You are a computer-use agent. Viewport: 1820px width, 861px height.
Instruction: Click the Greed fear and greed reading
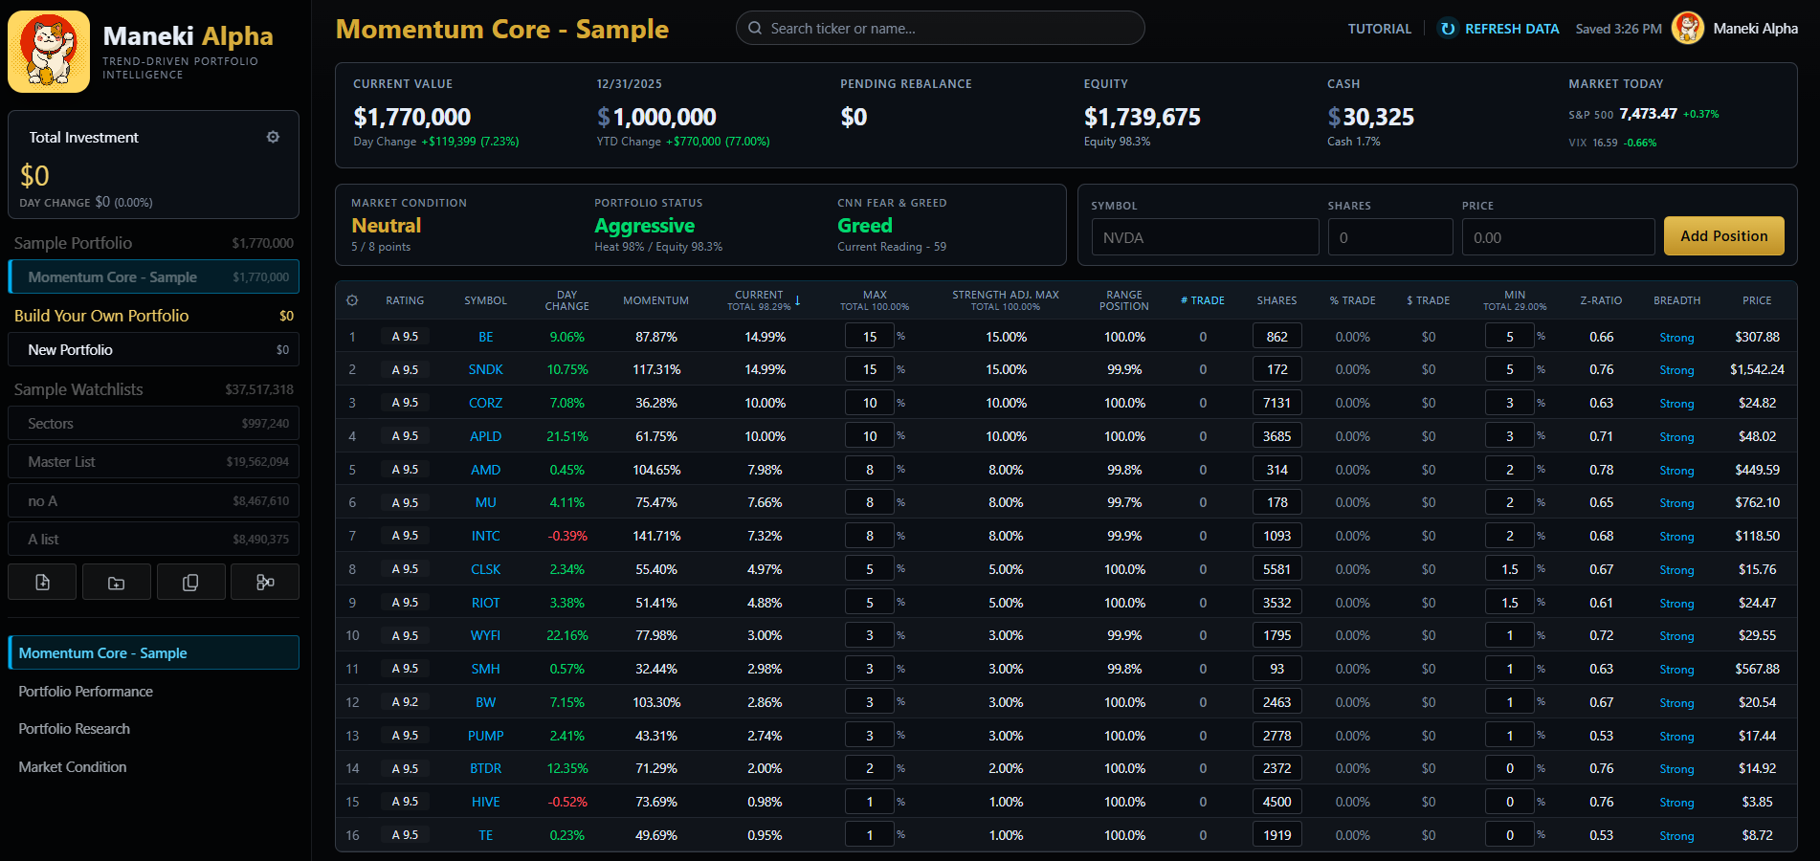coord(865,226)
